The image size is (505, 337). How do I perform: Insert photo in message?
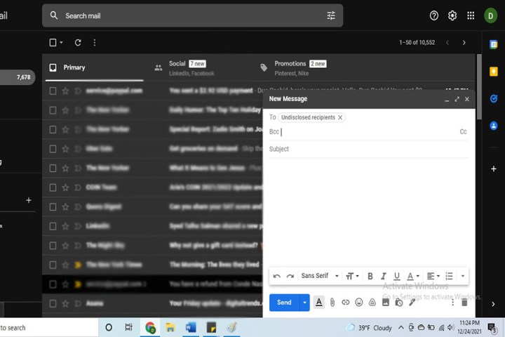(x=386, y=303)
